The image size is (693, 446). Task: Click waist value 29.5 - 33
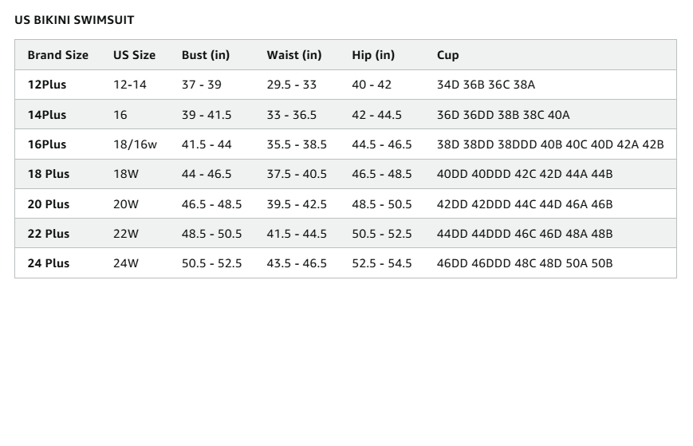[x=292, y=85]
